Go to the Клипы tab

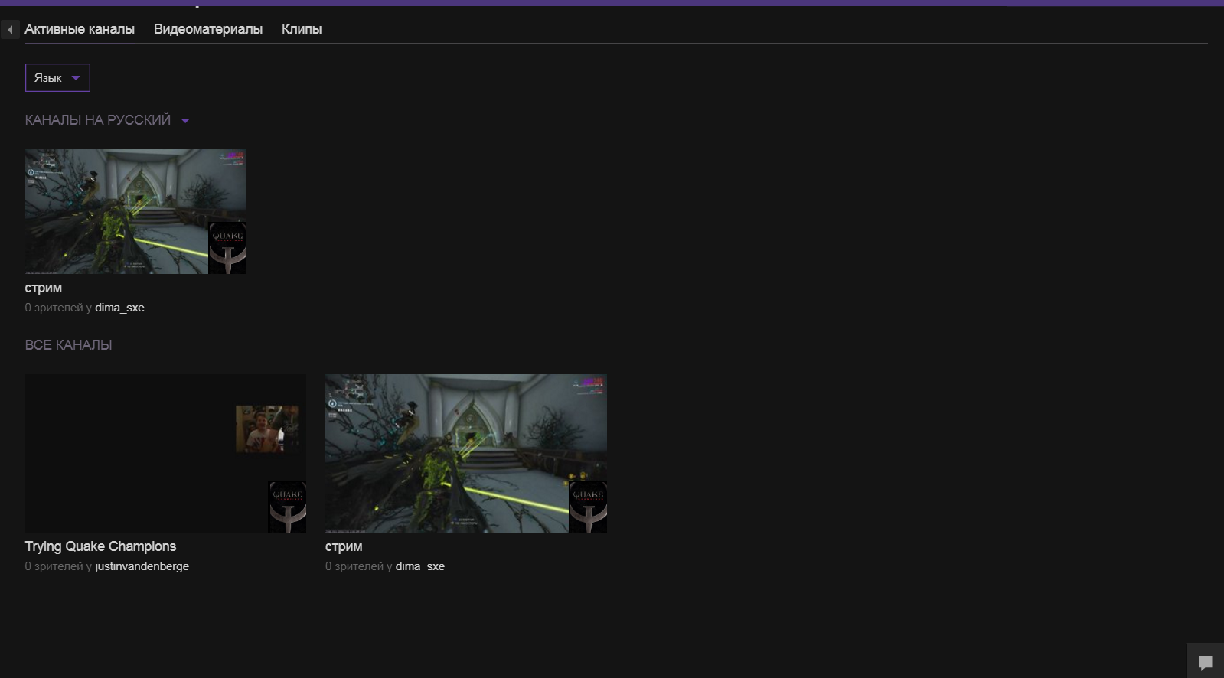(302, 29)
